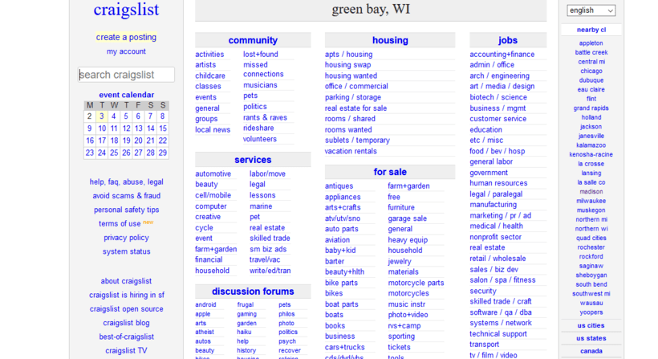The width and height of the screenshot is (658, 359).
Task: Browse garage sale listings
Action: pos(407,218)
